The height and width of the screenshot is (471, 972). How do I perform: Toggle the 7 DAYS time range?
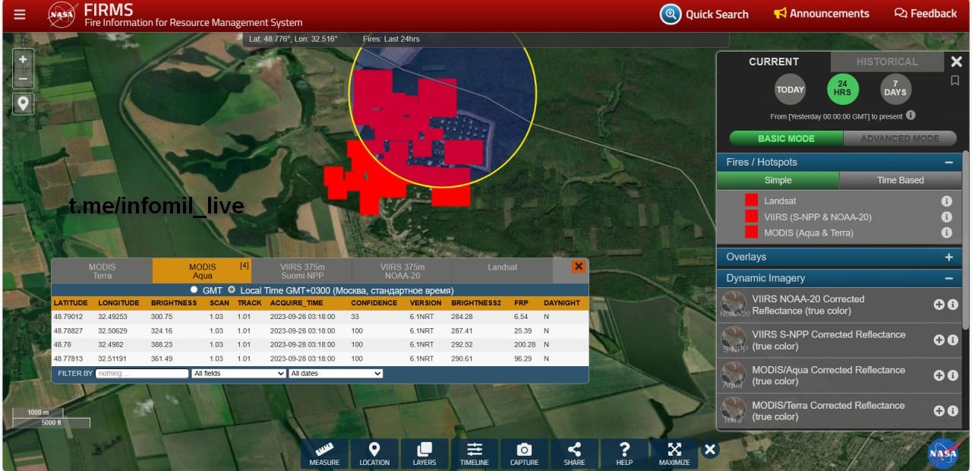(895, 90)
